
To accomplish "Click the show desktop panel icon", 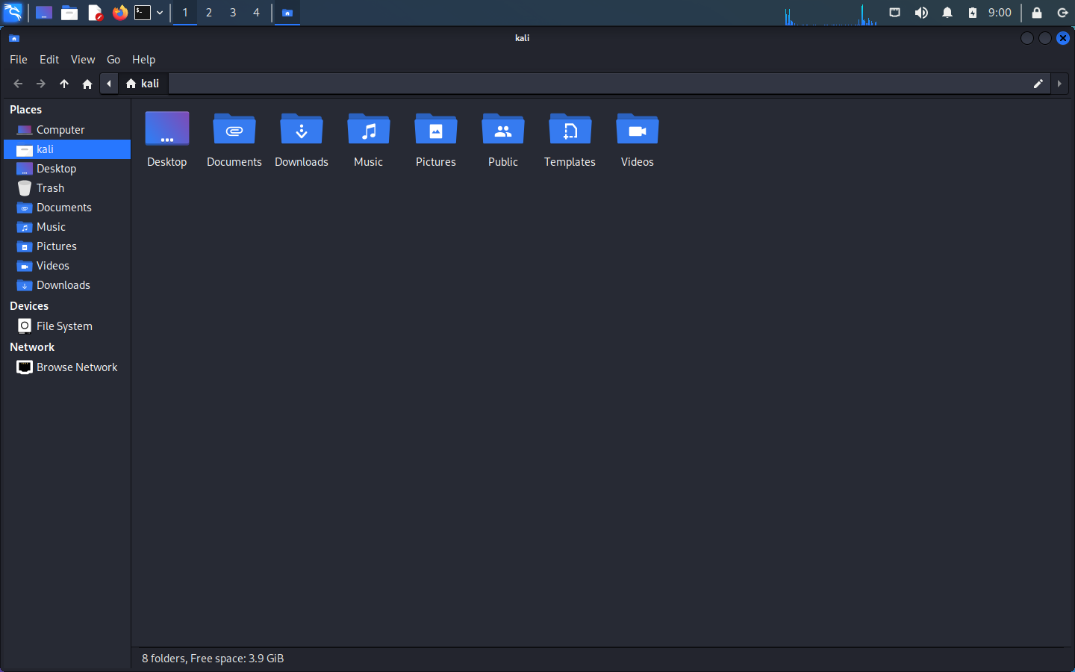I will 44,13.
